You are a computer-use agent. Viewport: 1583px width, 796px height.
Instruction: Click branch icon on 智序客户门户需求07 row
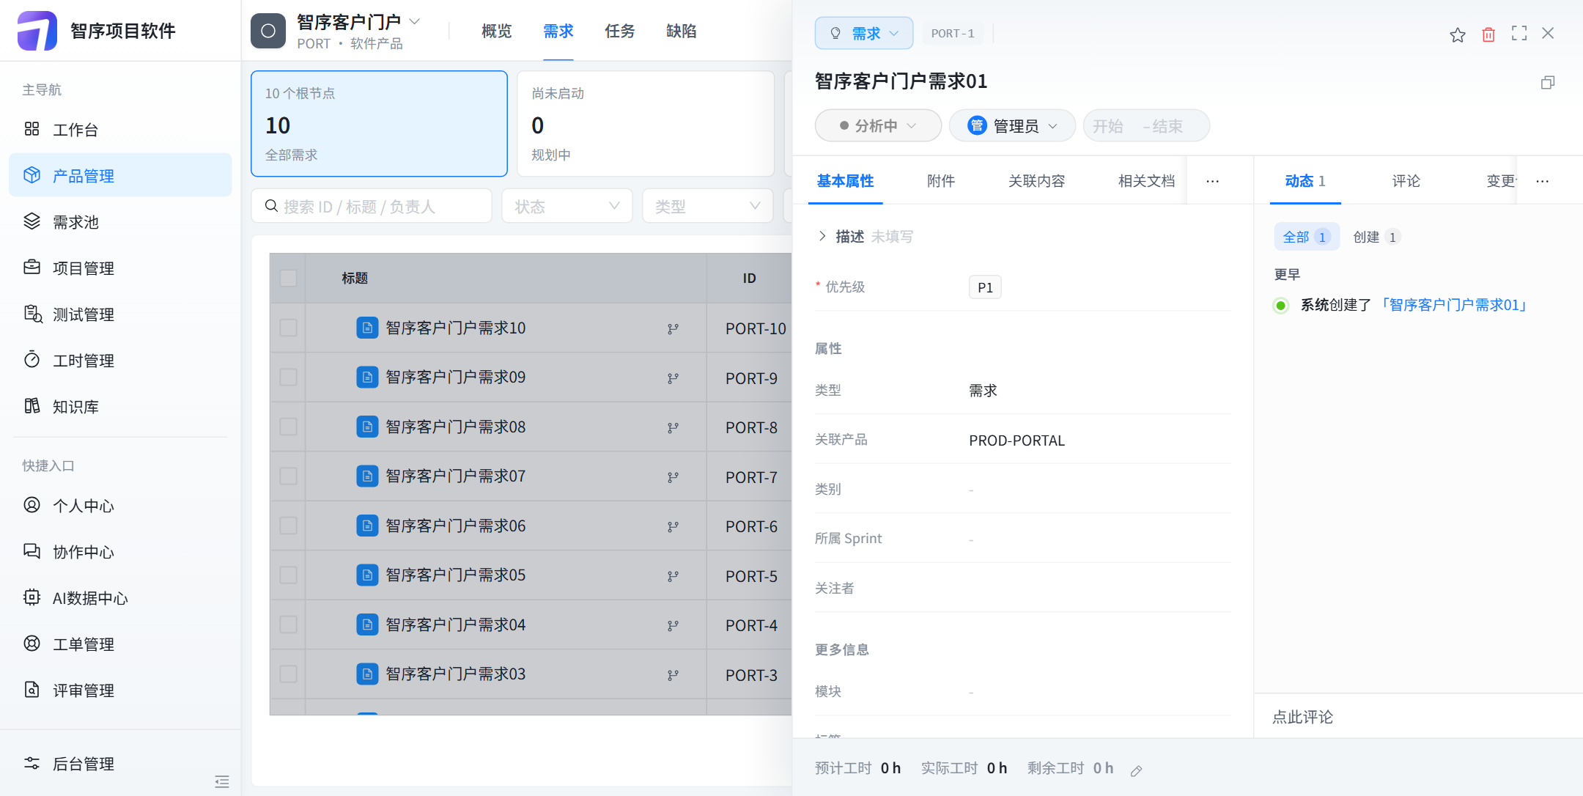click(x=673, y=477)
